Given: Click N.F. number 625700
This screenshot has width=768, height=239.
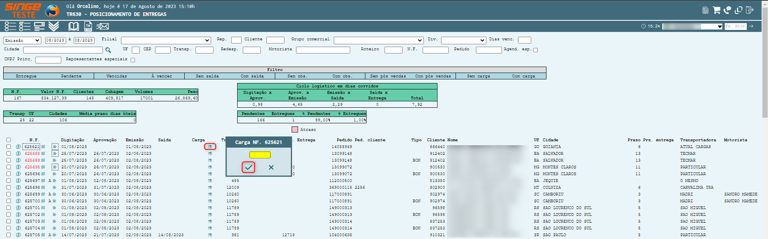Looking at the screenshot, I should point(32,201).
